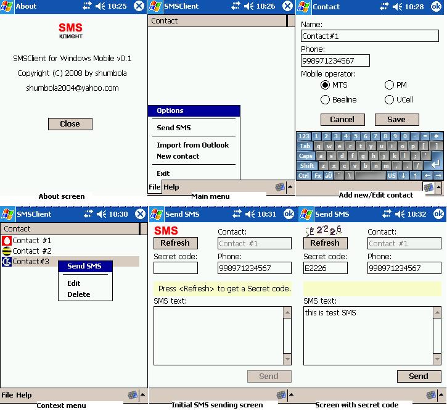Click connectivity icon in 10:32 Send SMS screen

(387, 214)
